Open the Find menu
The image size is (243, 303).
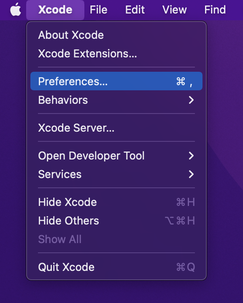[x=215, y=10]
